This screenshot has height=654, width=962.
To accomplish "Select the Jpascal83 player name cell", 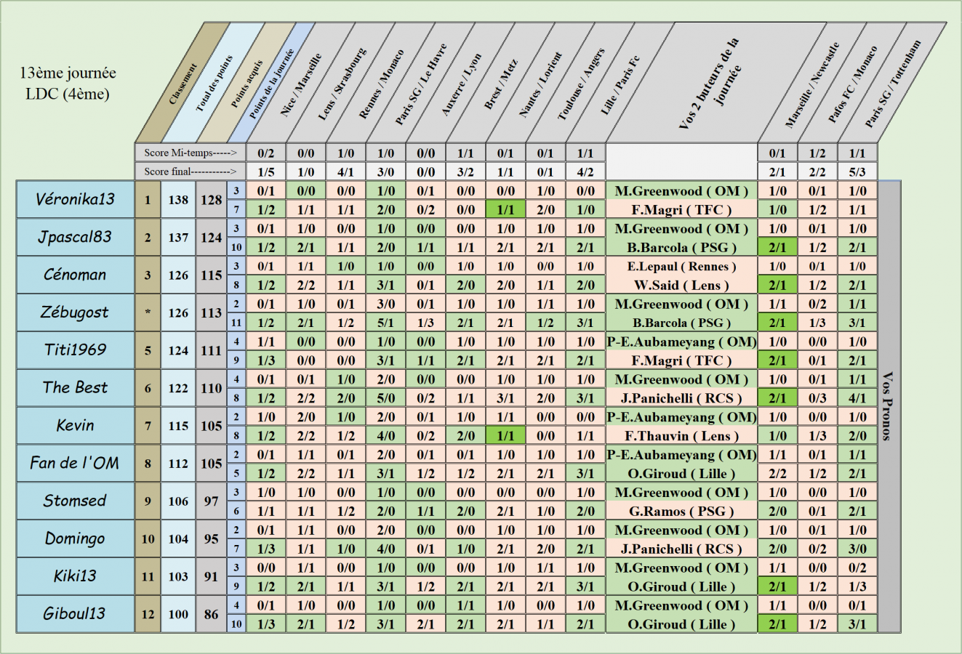I will point(75,238).
